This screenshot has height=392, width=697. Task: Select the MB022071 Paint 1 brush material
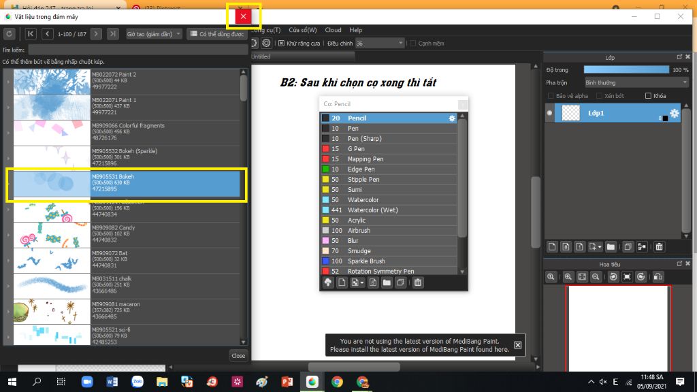126,107
